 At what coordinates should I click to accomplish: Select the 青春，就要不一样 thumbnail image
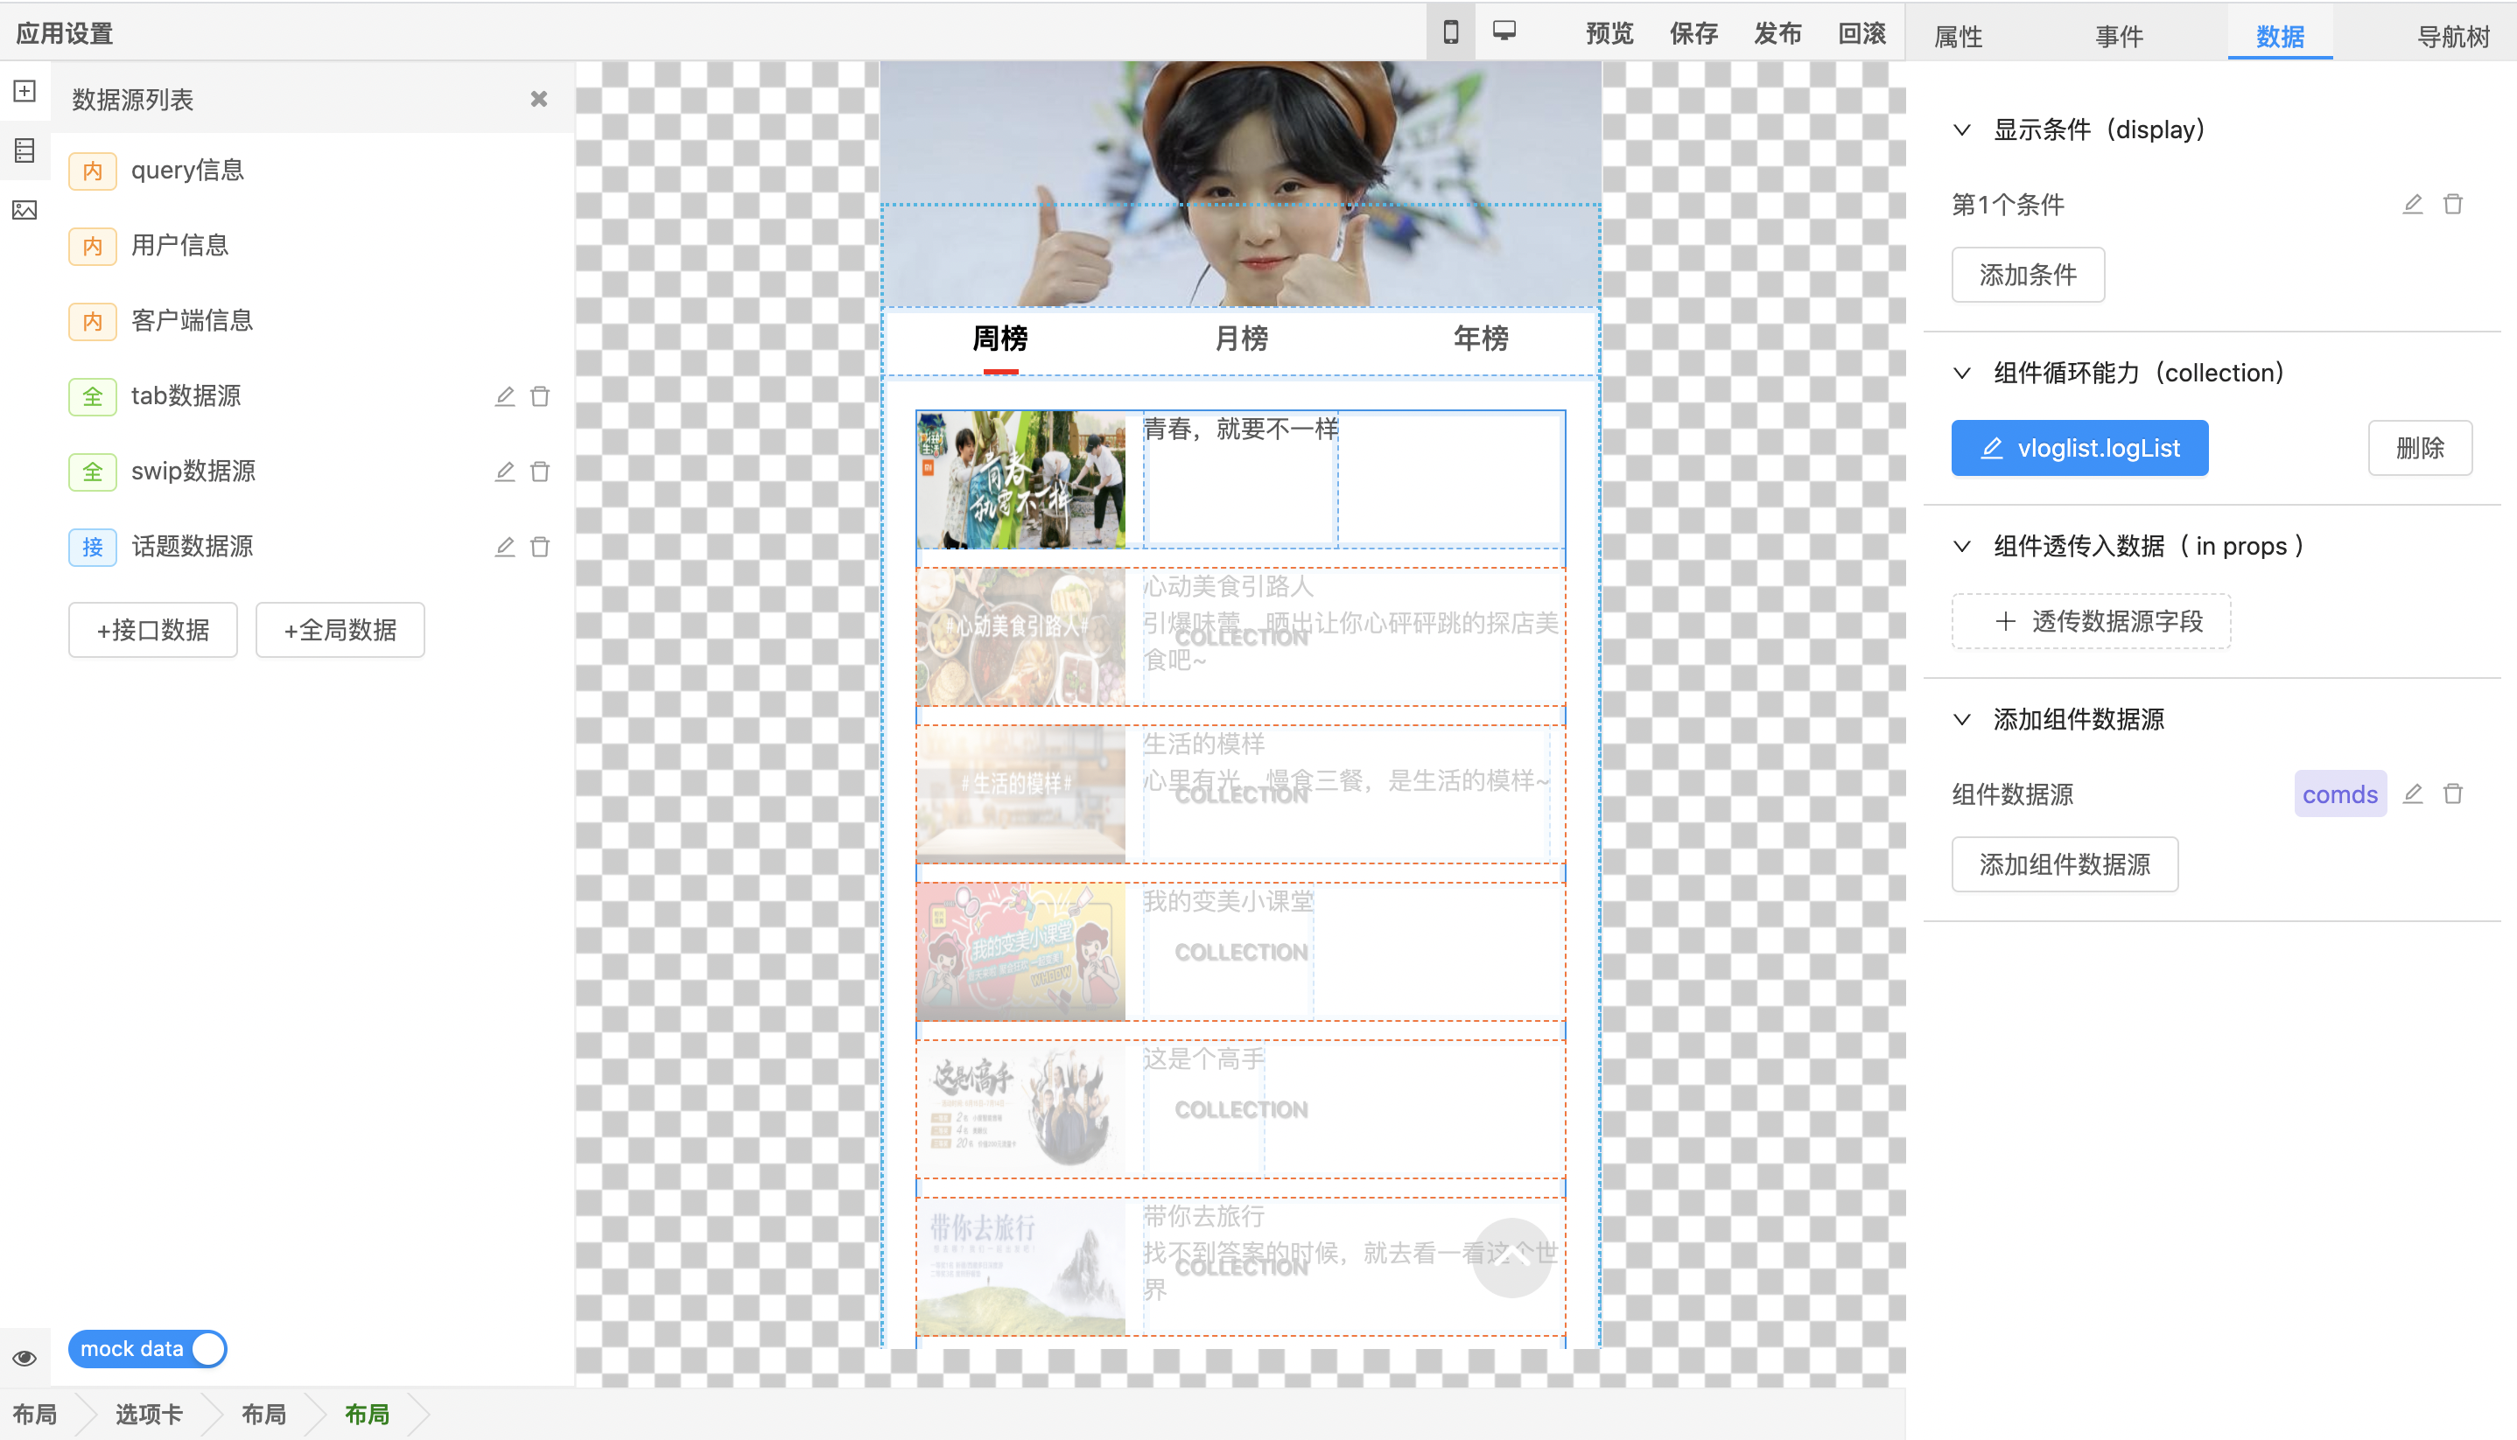pyautogui.click(x=1021, y=479)
